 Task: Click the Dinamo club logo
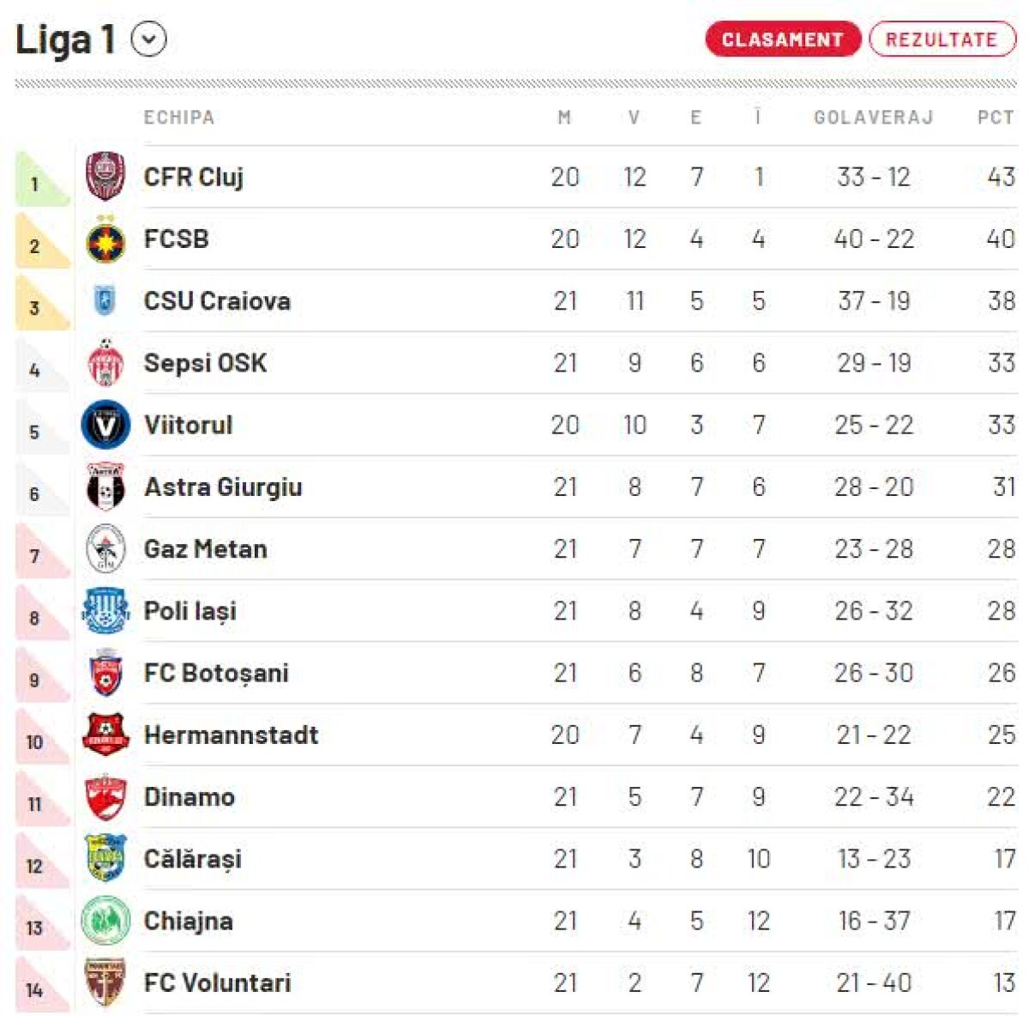[x=105, y=797]
